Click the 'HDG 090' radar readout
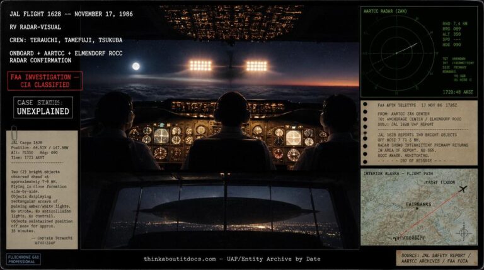The image size is (484, 270). click(452, 45)
